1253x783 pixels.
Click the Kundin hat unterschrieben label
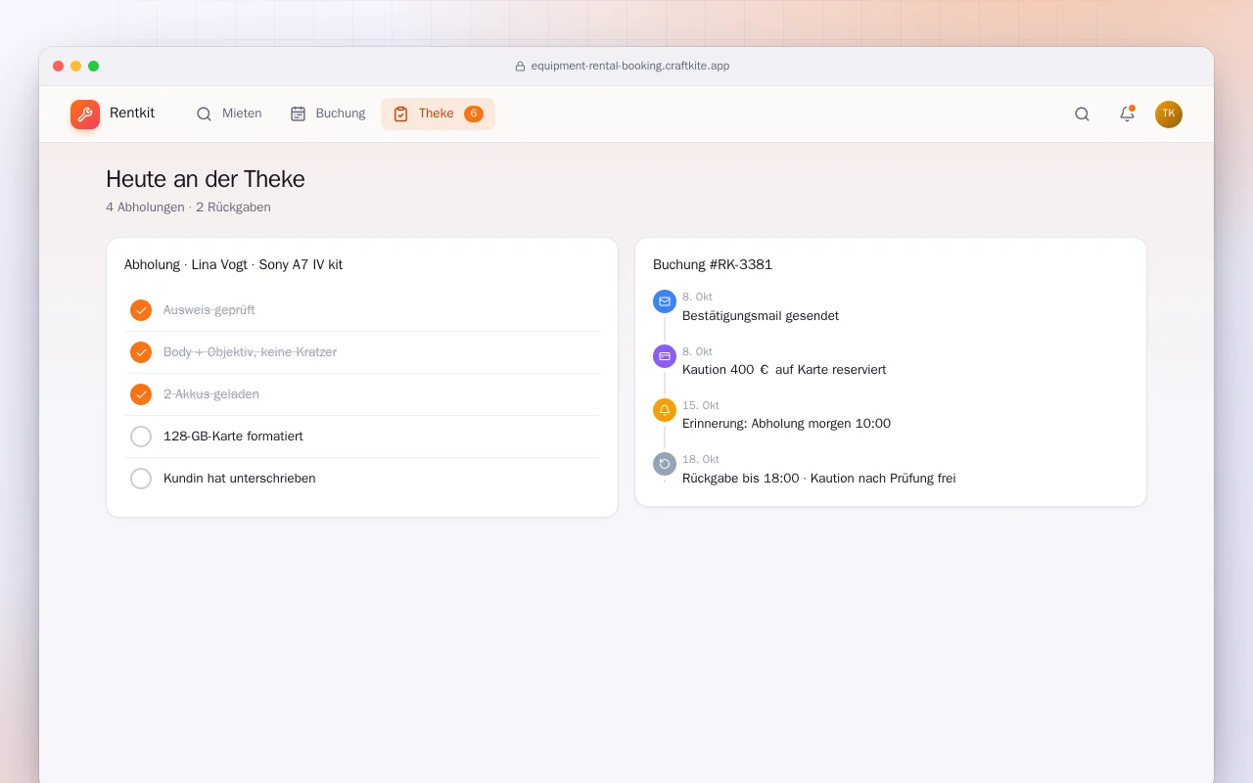(x=240, y=479)
